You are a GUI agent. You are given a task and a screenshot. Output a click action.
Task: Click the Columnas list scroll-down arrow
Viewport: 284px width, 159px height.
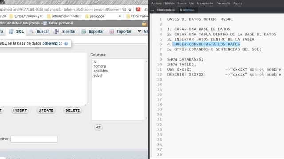click(x=146, y=118)
